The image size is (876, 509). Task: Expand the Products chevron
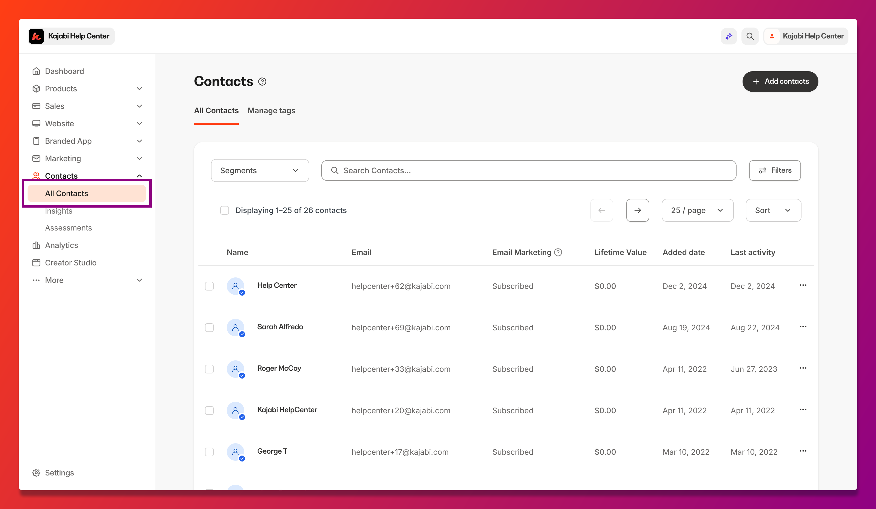[139, 89]
